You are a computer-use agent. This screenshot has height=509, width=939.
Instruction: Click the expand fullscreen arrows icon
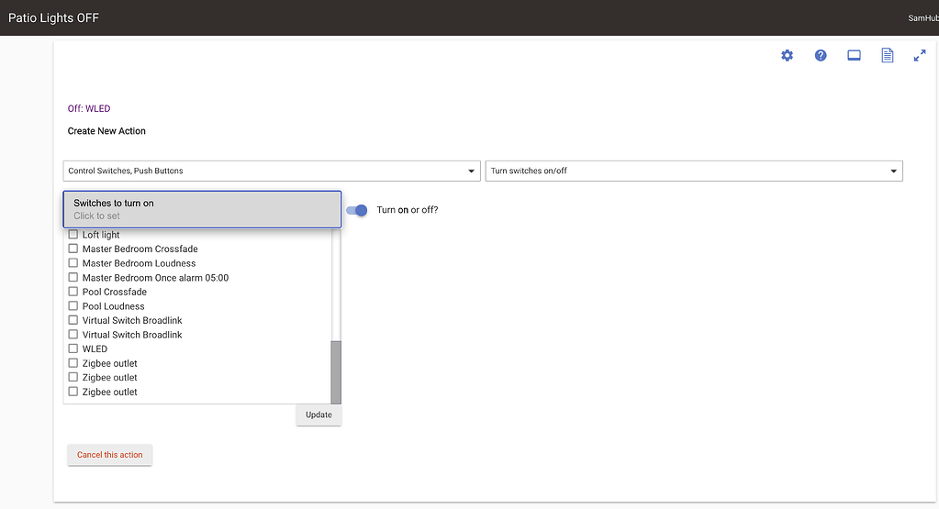point(920,56)
